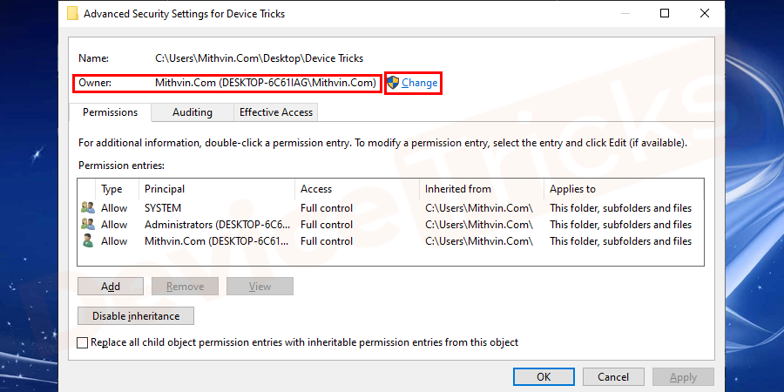Sort by the Type column header
Viewport: 784px width, 392px height.
tap(112, 189)
